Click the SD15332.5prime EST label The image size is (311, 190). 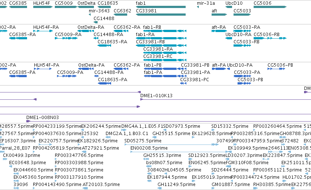click(230, 126)
